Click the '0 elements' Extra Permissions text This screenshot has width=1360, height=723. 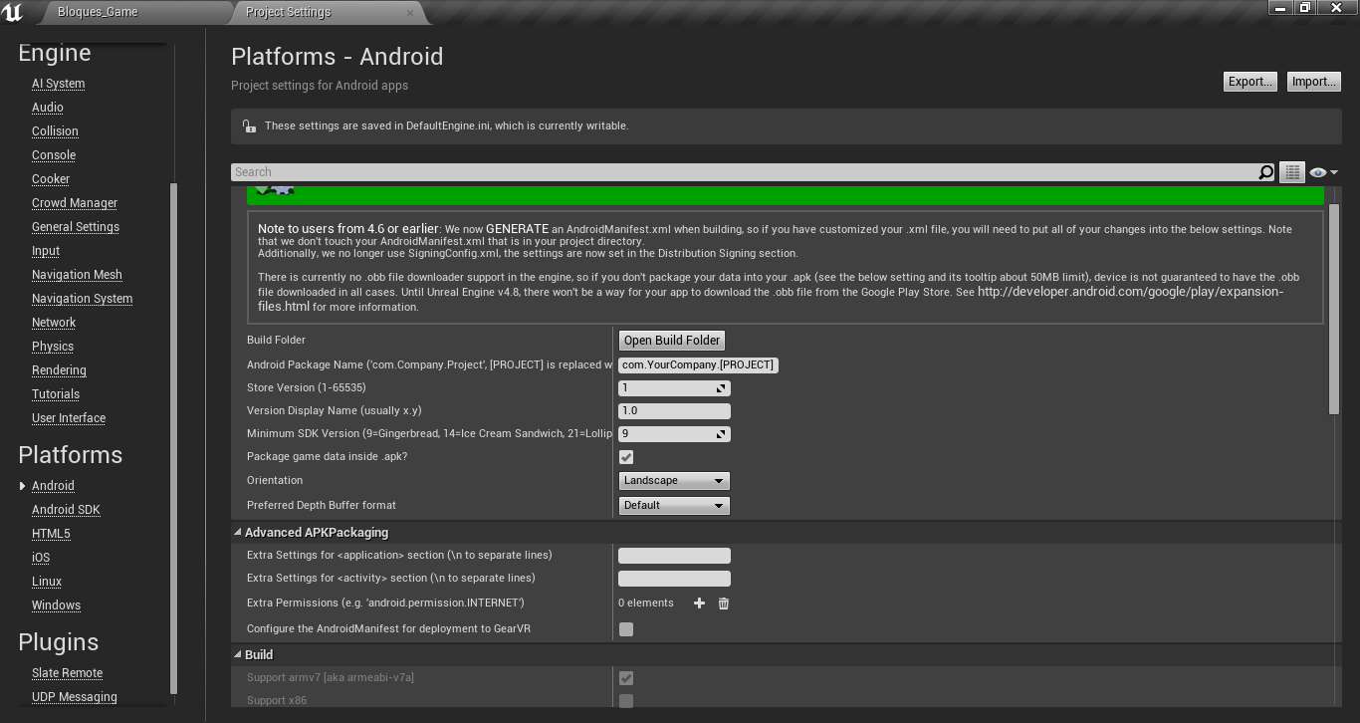[646, 603]
